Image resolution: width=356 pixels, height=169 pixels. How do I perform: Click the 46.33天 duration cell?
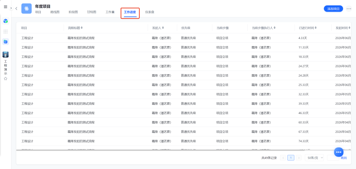[304, 113]
